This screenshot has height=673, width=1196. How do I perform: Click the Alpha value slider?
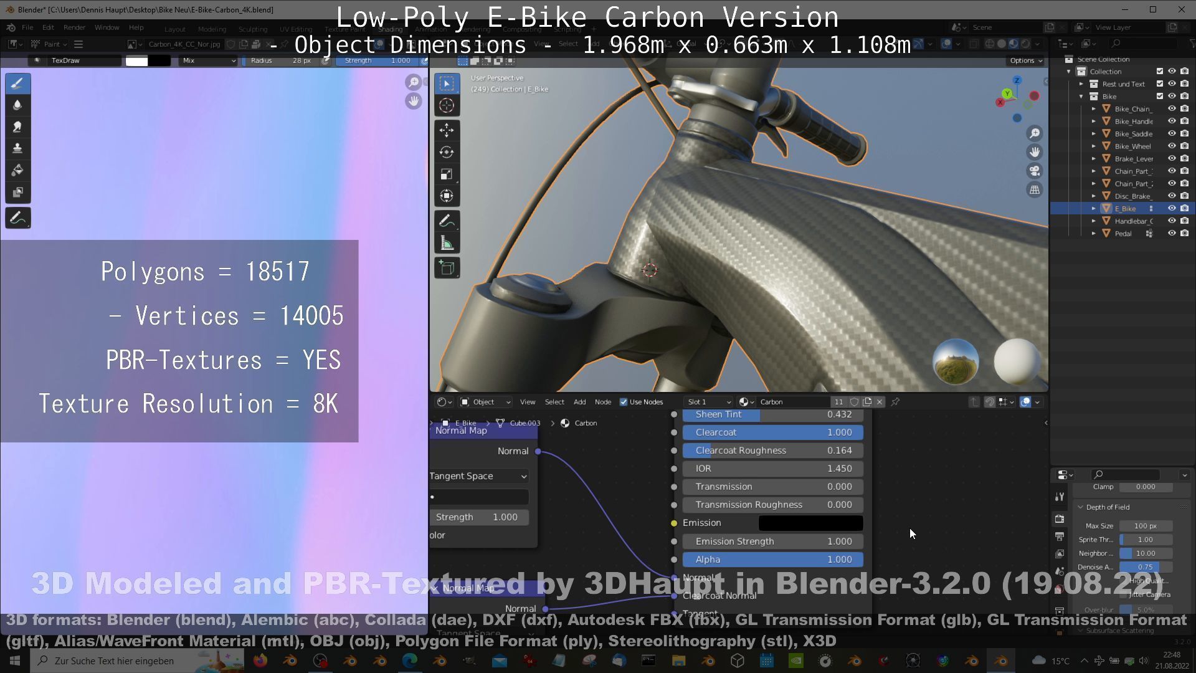pyautogui.click(x=773, y=560)
